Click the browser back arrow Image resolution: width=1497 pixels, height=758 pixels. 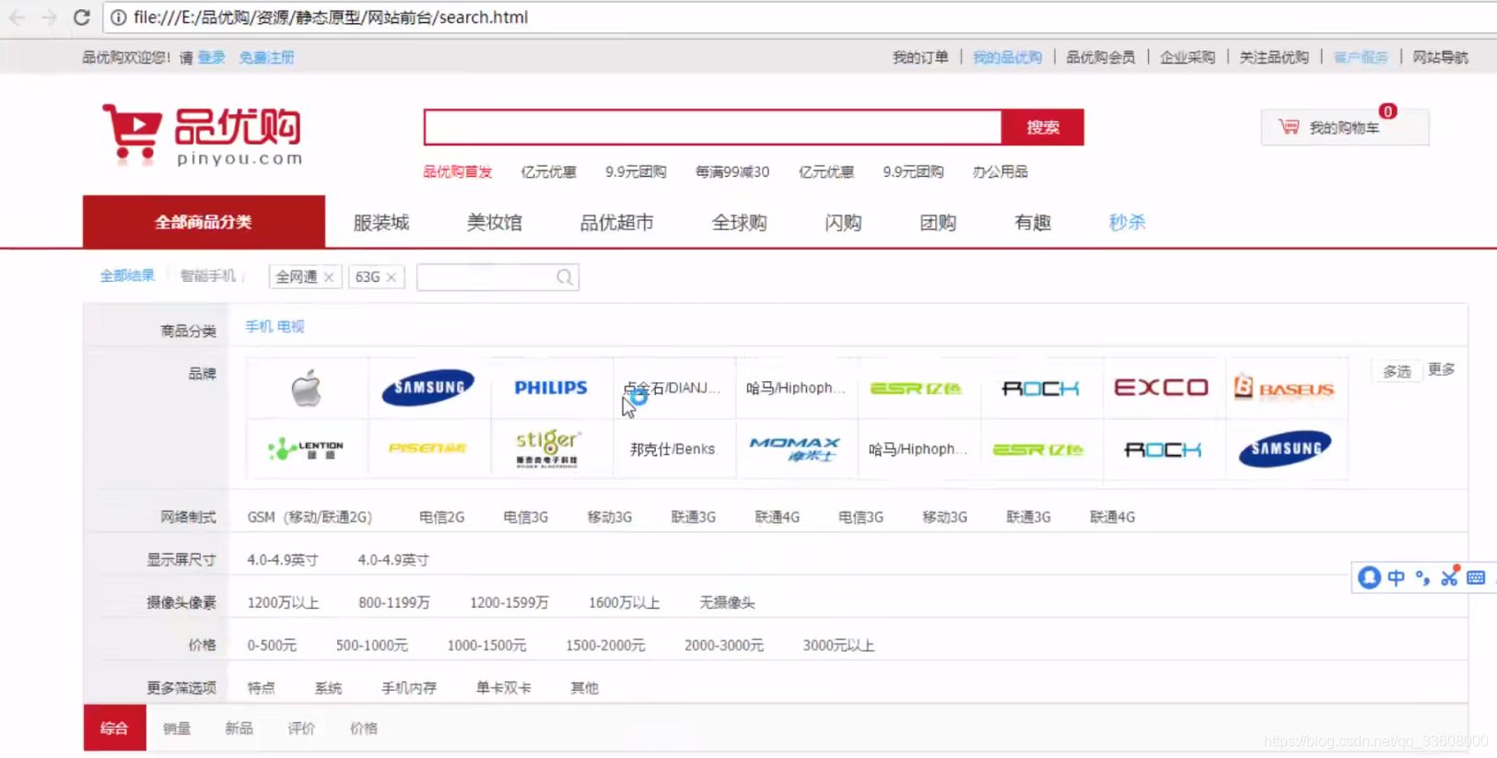(x=17, y=17)
